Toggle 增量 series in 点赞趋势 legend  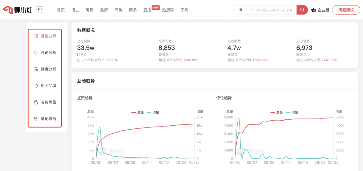coord(153,112)
